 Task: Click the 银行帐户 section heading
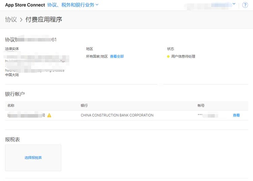(x=15, y=94)
